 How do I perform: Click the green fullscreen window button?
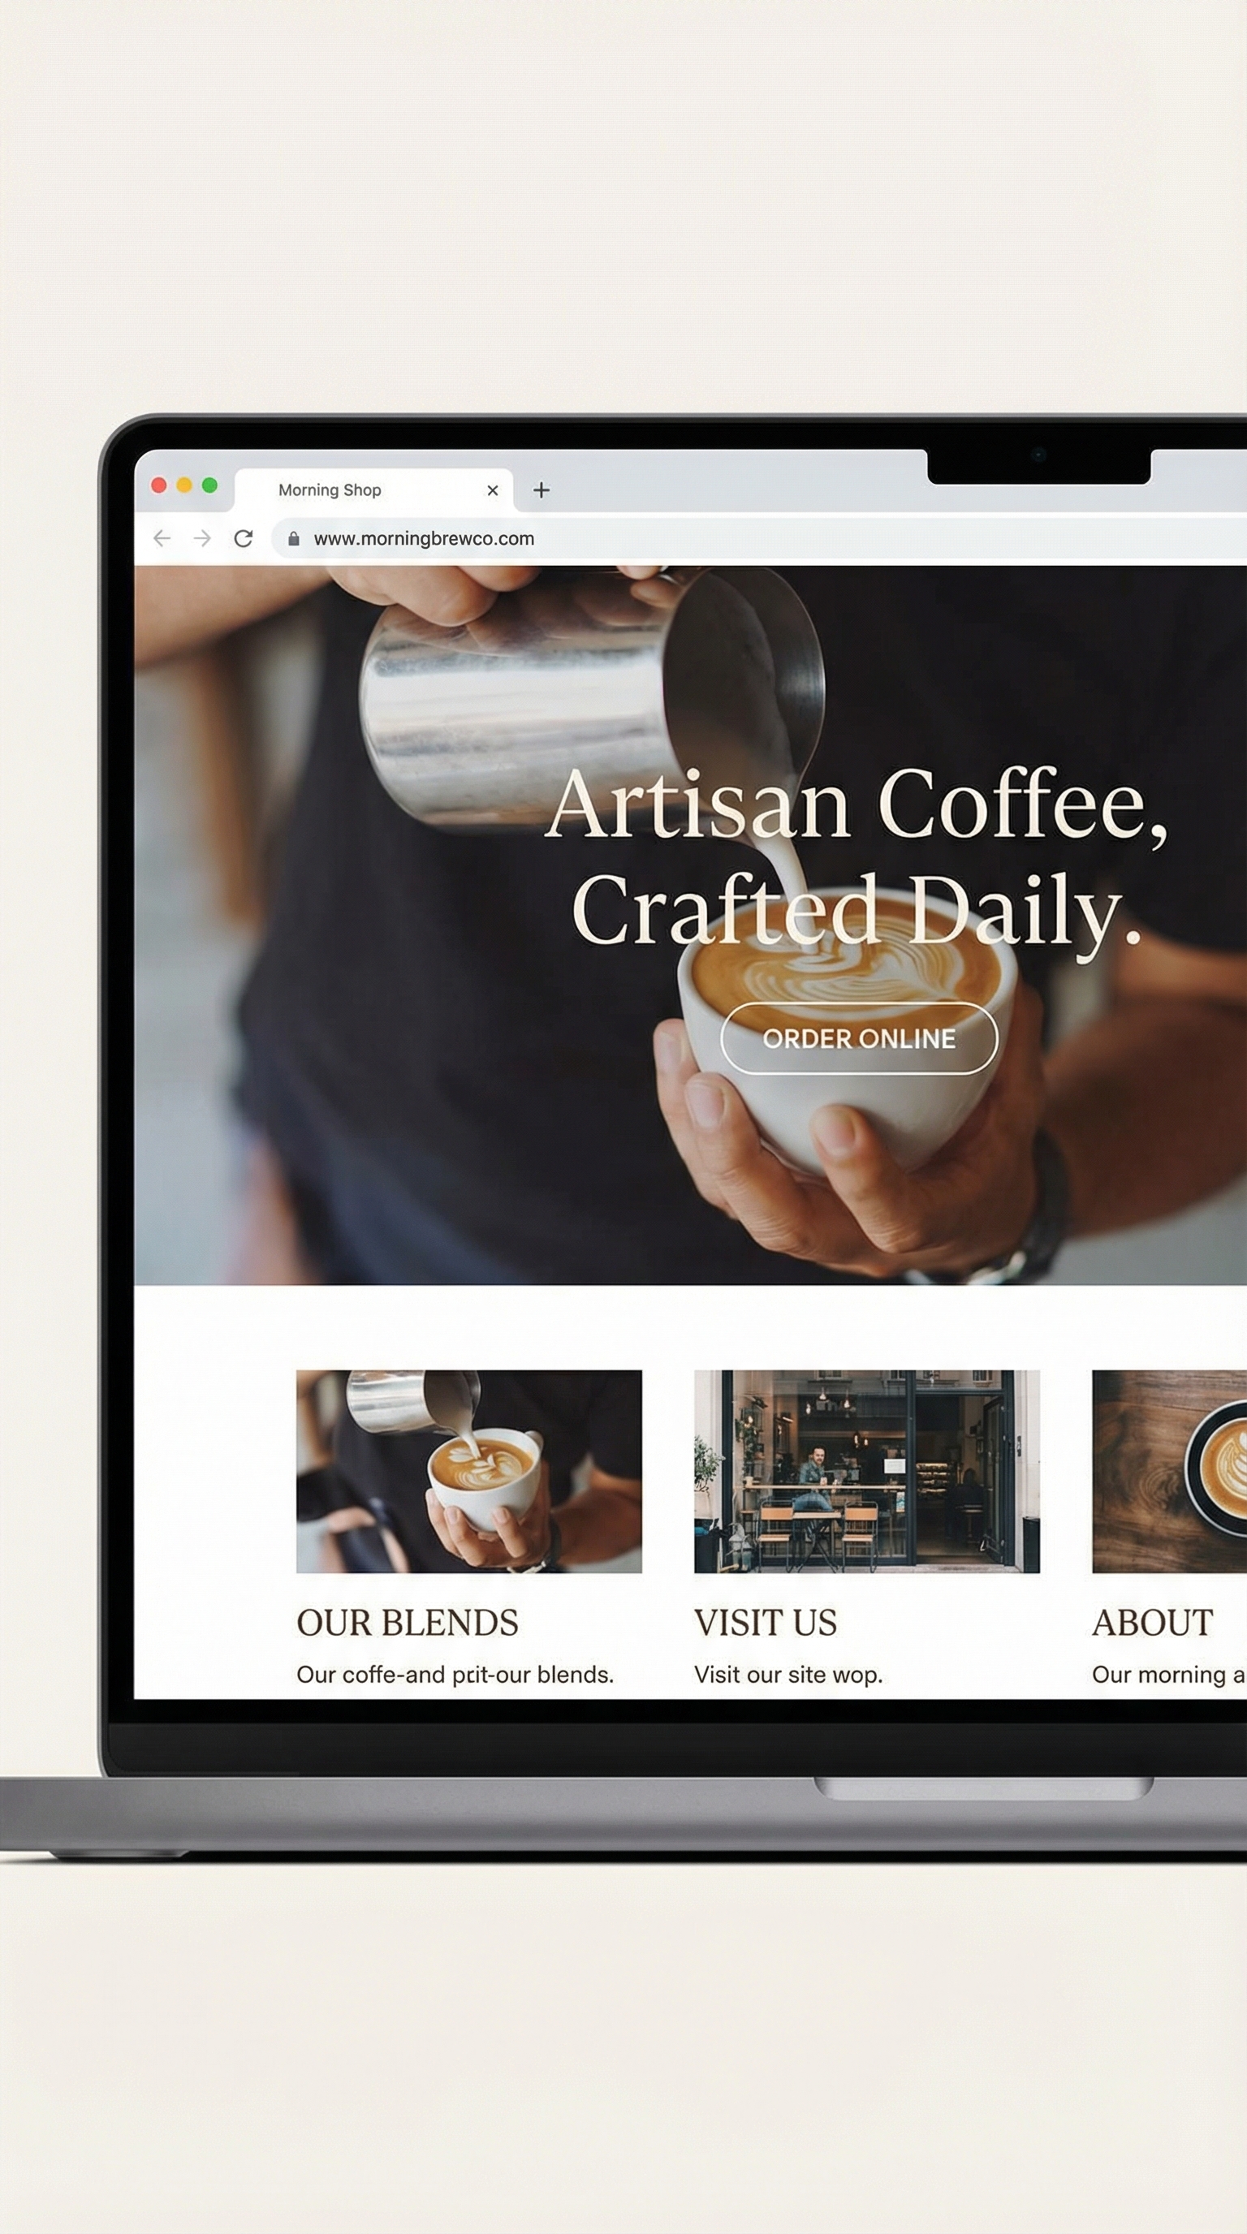pyautogui.click(x=209, y=485)
